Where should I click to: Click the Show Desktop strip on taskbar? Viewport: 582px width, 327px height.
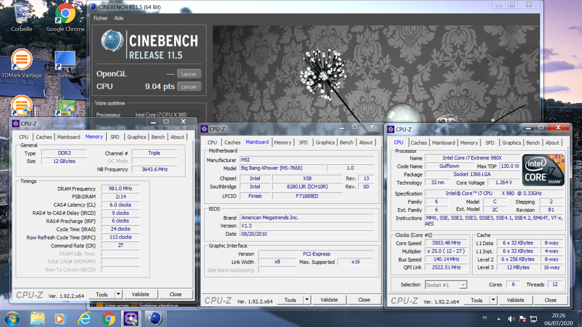(x=579, y=319)
